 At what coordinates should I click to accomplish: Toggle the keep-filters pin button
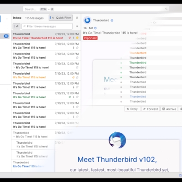click(x=16, y=26)
